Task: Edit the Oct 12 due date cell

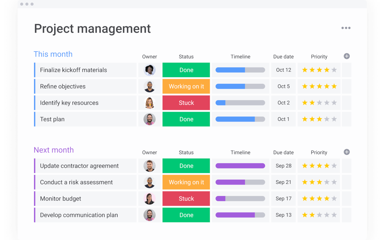Action: pos(283,70)
